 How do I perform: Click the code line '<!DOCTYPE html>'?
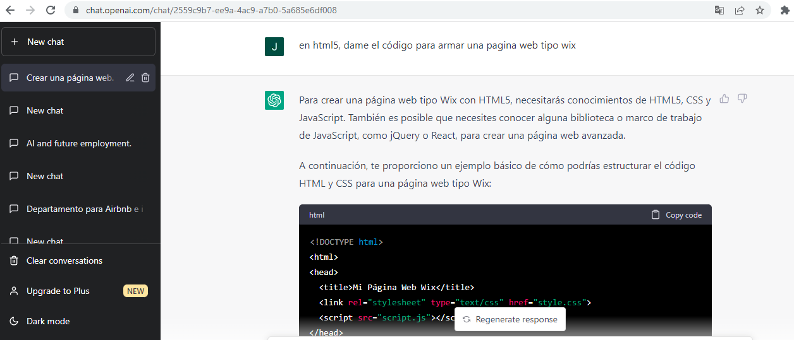(346, 242)
